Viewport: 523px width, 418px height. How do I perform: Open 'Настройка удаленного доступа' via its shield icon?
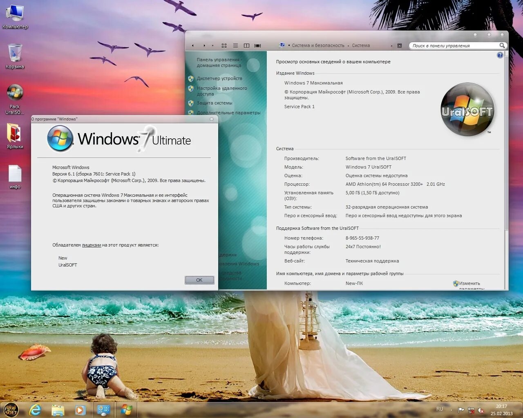pos(190,88)
